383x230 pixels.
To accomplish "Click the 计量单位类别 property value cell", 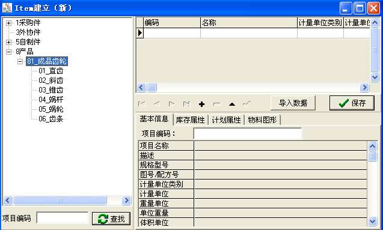I will pos(281,184).
